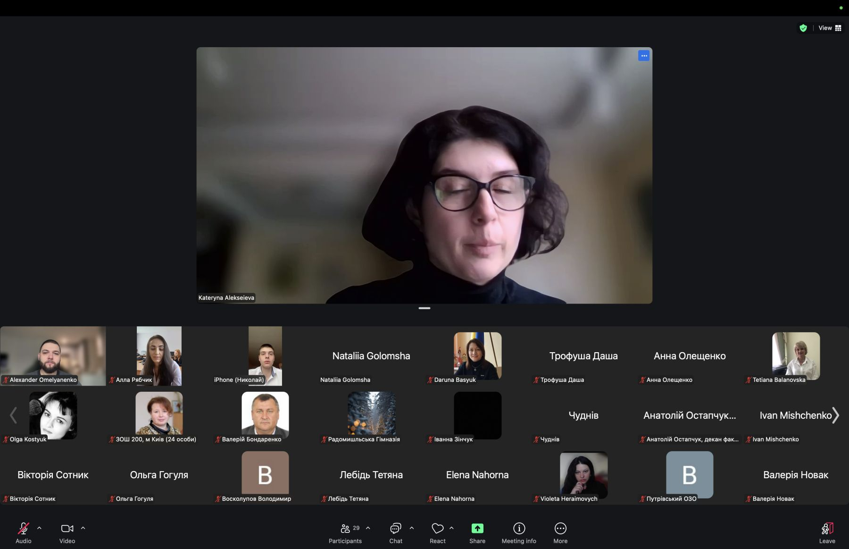Click the large Nataliia Golomsha name tile
This screenshot has height=549, width=849.
tap(371, 356)
